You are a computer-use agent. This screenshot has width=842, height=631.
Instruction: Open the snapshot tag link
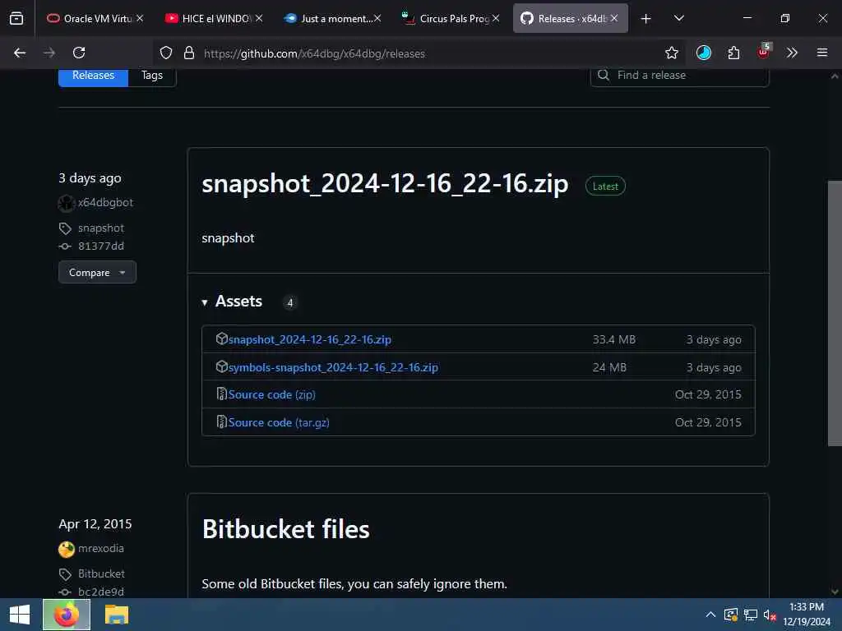pos(101,228)
